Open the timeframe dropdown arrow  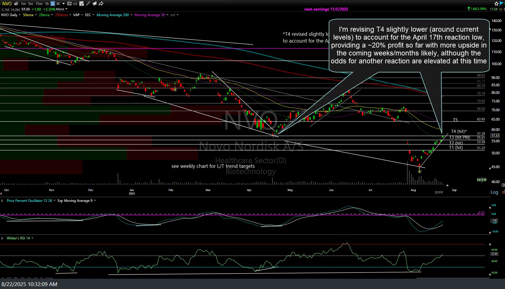coord(63,4)
